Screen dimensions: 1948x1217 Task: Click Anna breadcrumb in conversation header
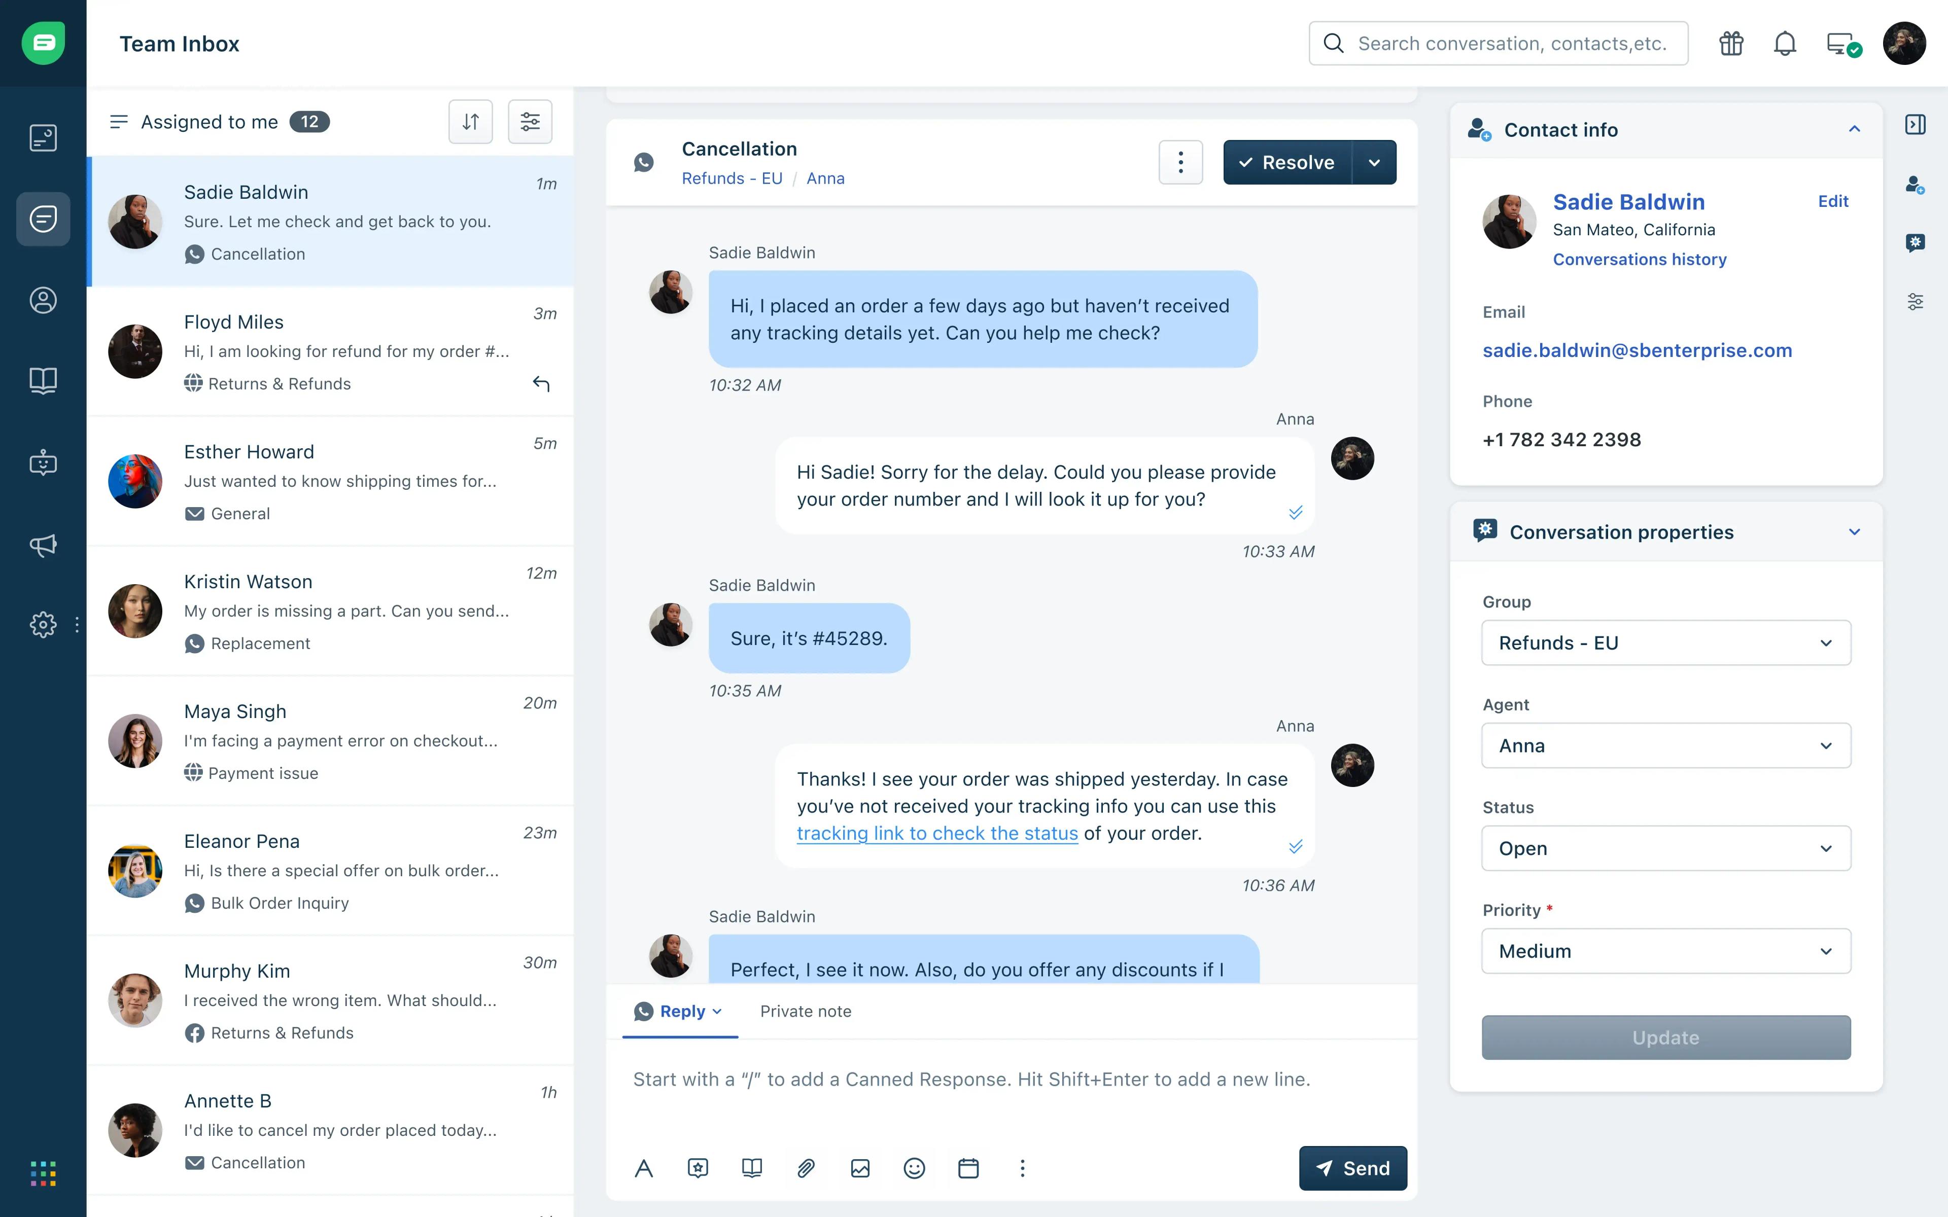click(825, 178)
